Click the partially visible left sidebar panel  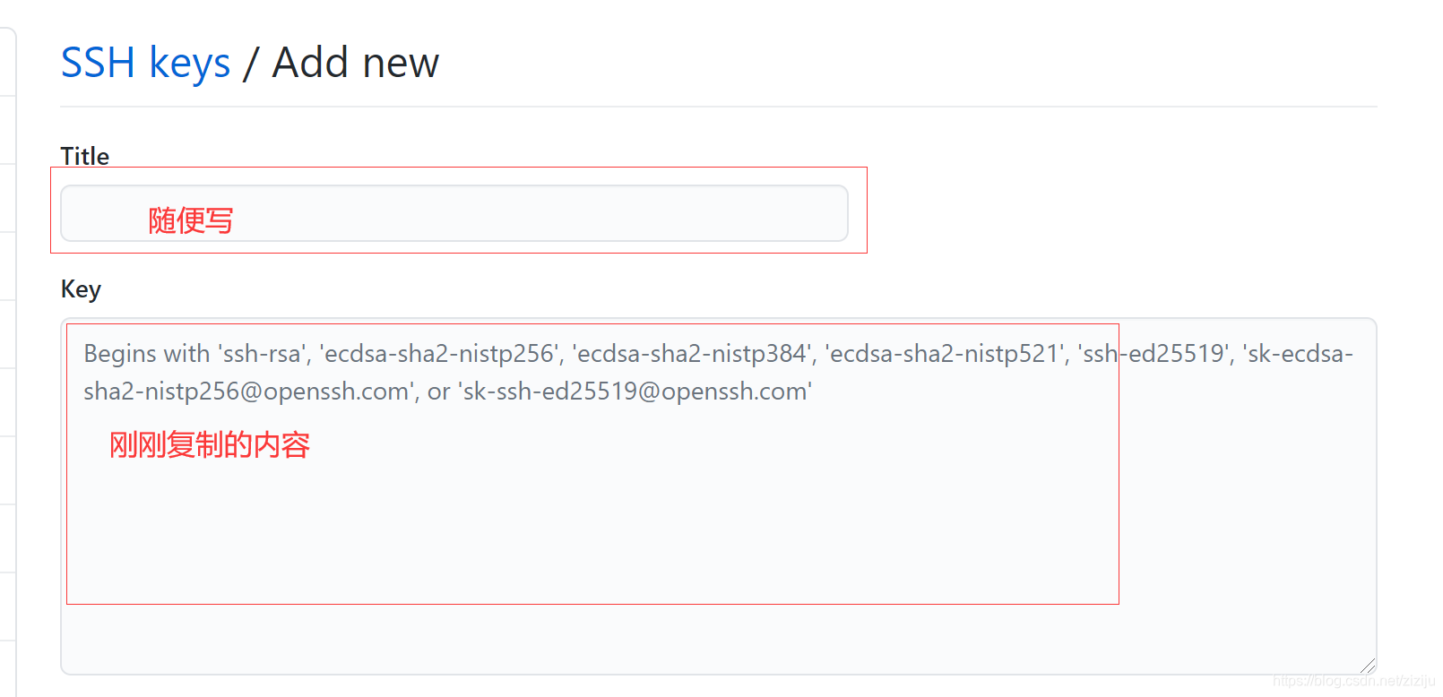pos(7,358)
